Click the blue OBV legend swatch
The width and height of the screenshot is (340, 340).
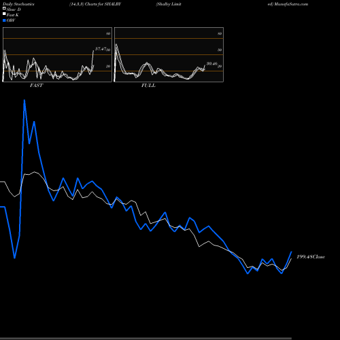pyautogui.click(x=4, y=20)
